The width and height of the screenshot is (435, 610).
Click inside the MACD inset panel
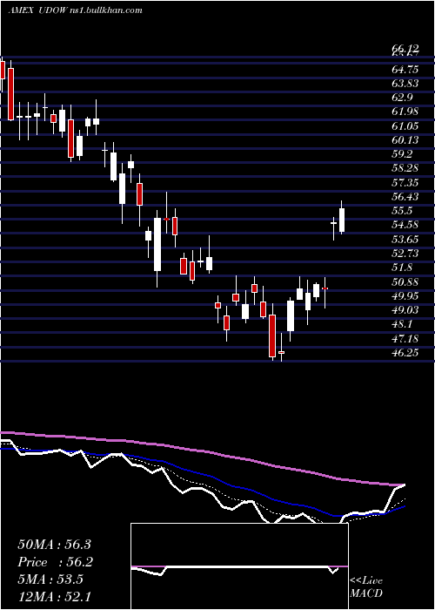239,566
